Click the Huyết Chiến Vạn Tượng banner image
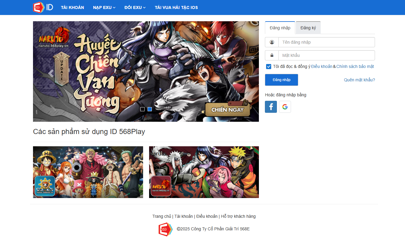The width and height of the screenshot is (405, 242). [x=146, y=71]
